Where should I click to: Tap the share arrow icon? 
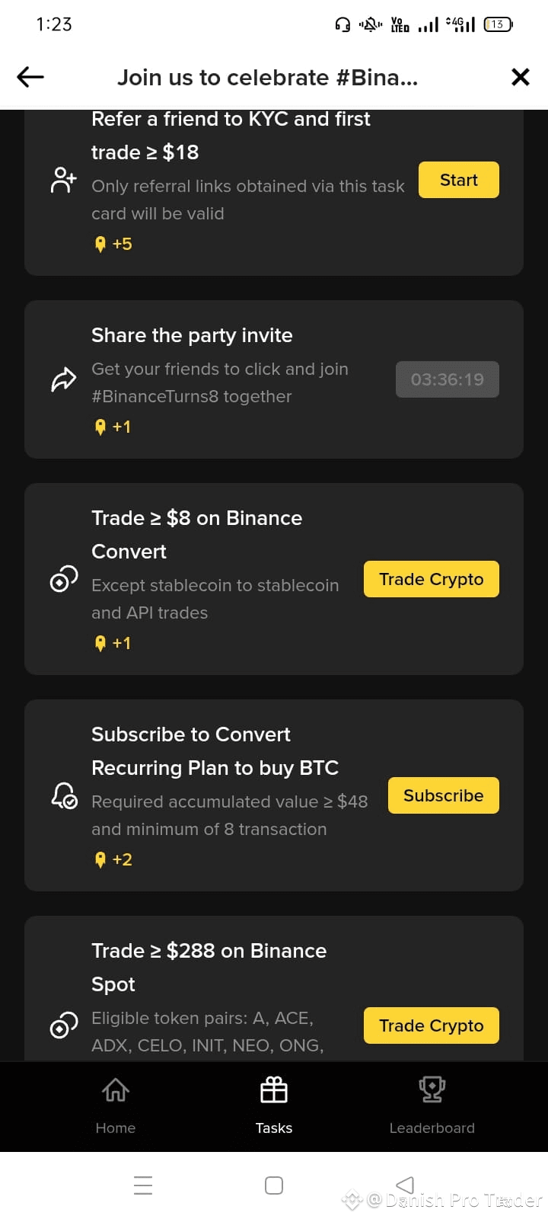point(64,379)
